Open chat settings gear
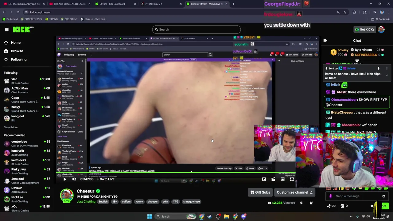393x221 pixels. (372, 206)
